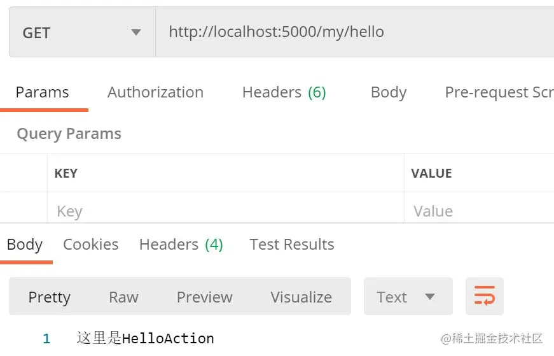Click the Value input cell
The image size is (554, 356).
(x=478, y=211)
